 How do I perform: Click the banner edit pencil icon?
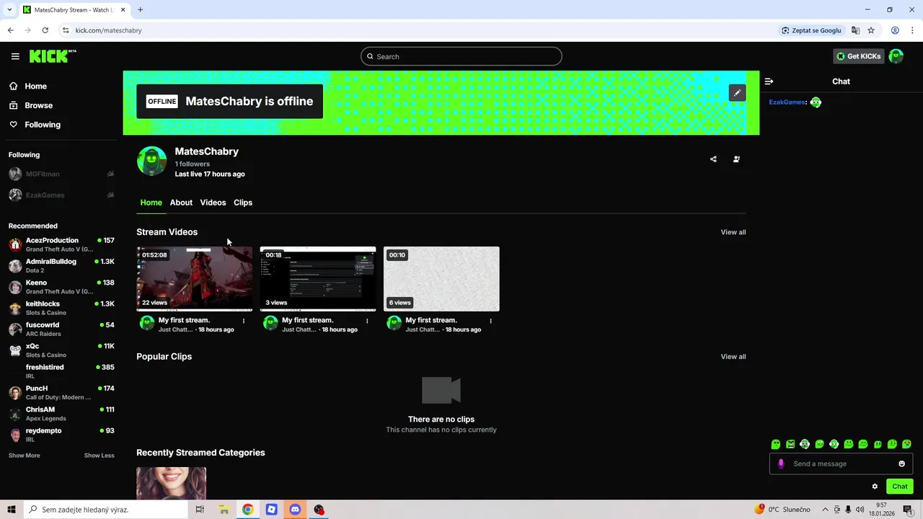pos(737,93)
